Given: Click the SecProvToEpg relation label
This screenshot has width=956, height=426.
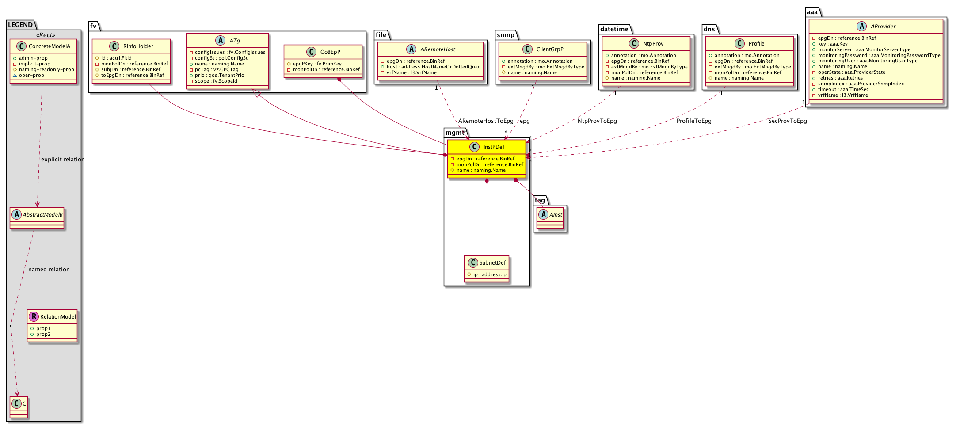Looking at the screenshot, I should point(787,121).
